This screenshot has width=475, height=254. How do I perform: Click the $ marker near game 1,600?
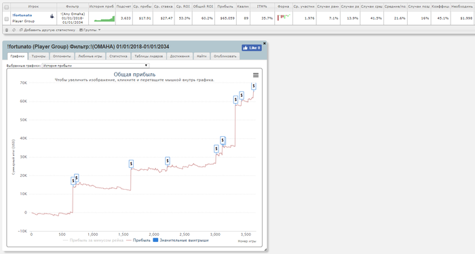pyautogui.click(x=131, y=164)
